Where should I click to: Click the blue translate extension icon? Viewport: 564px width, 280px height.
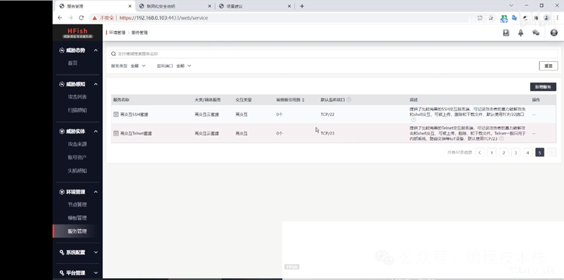pos(514,18)
